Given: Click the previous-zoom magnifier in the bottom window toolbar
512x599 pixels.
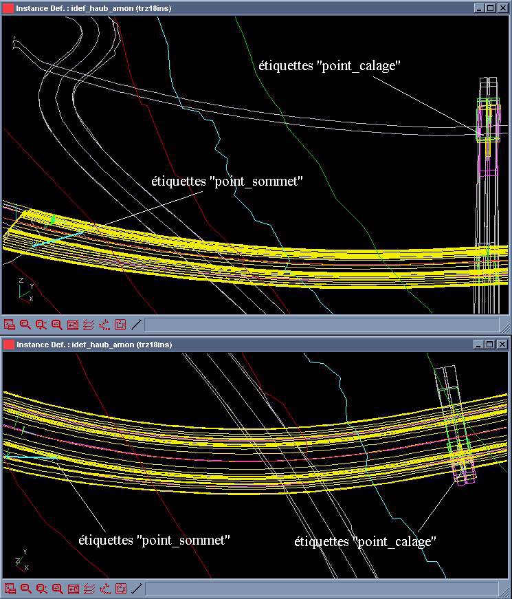Looking at the screenshot, I should [57, 589].
